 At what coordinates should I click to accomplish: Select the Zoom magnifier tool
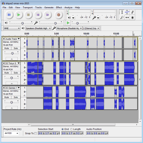[x=122, y=17]
